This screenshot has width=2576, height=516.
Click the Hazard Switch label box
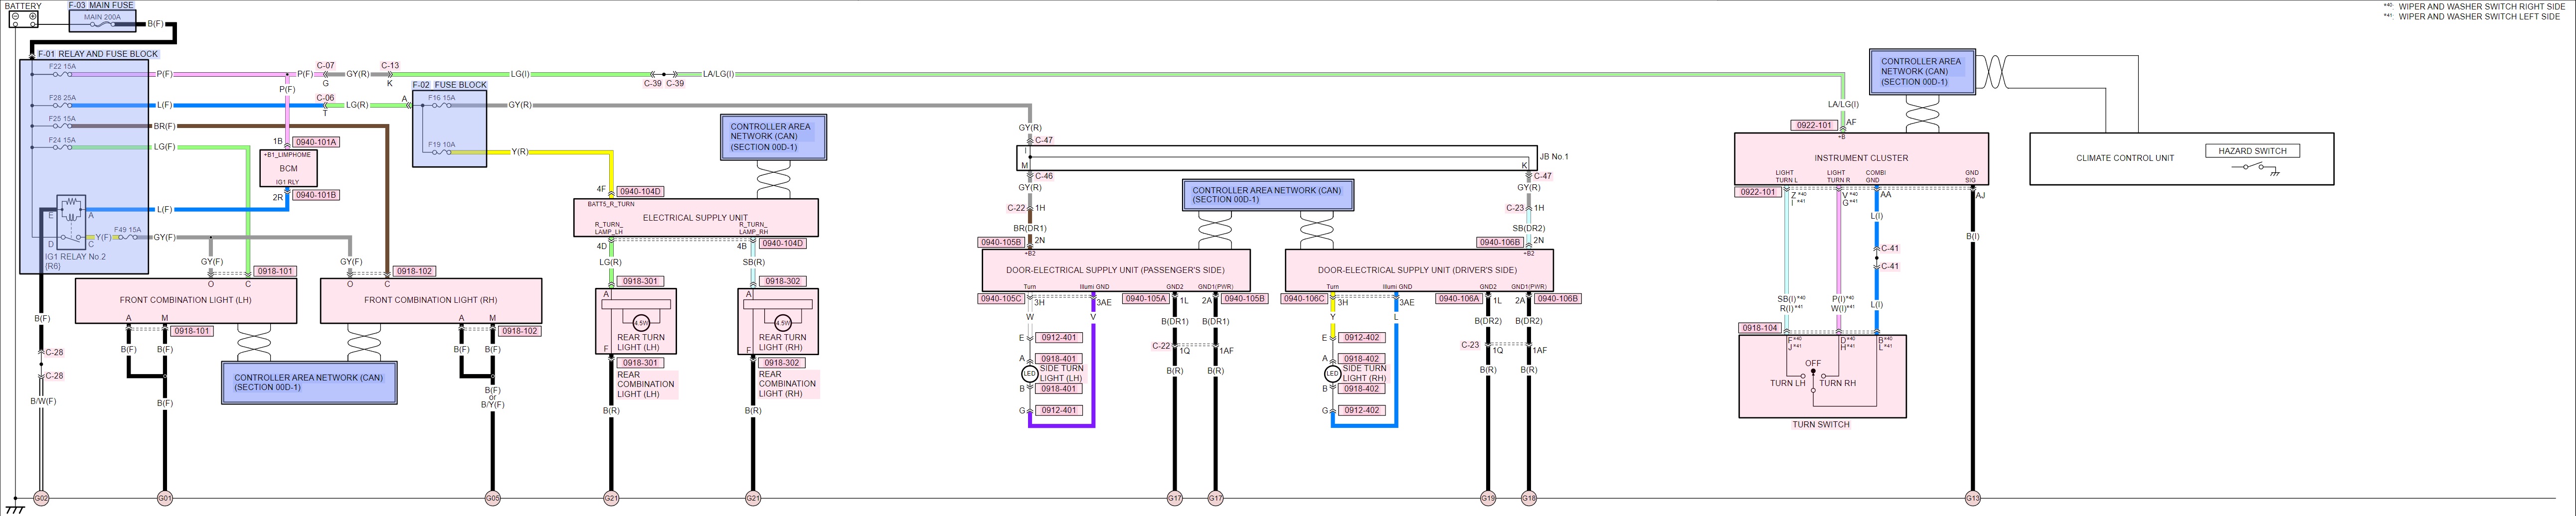pyautogui.click(x=2252, y=151)
